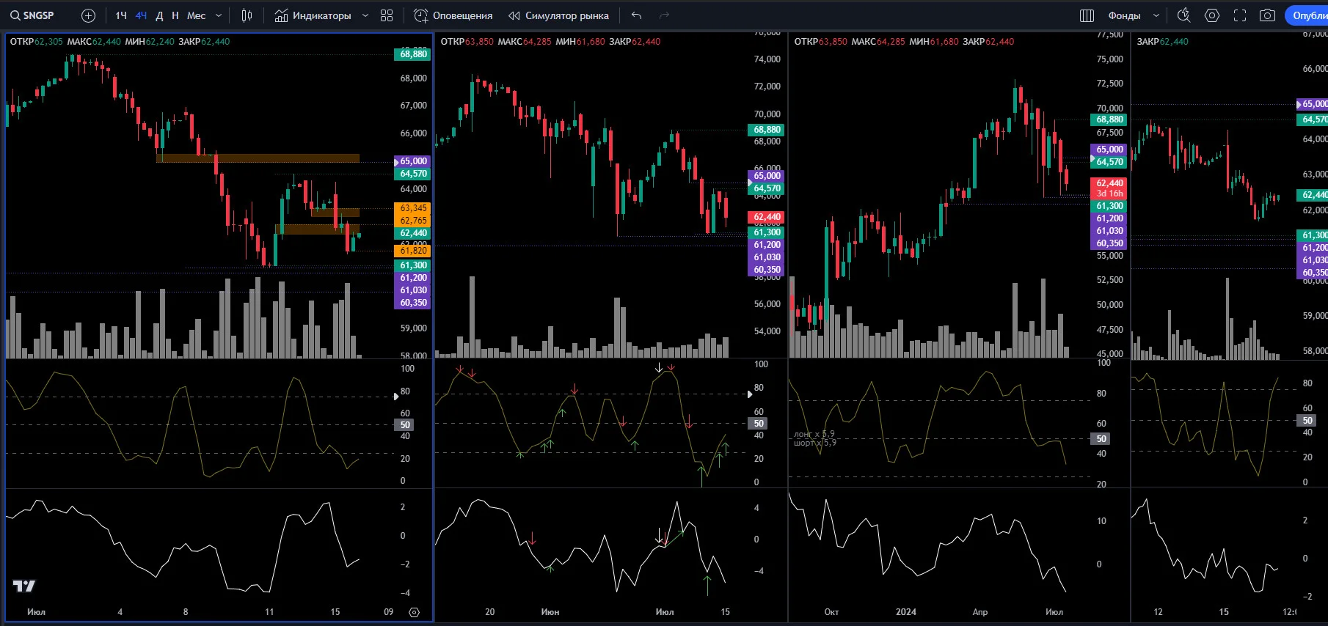Open the quick search lightning icon

tap(1183, 15)
